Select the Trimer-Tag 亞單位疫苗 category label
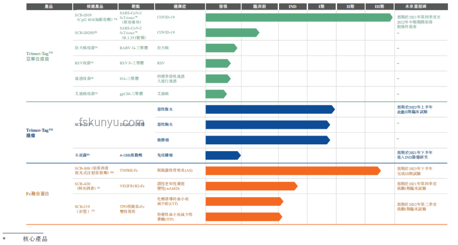Image resolution: width=458 pixels, height=245 pixels. (39, 56)
